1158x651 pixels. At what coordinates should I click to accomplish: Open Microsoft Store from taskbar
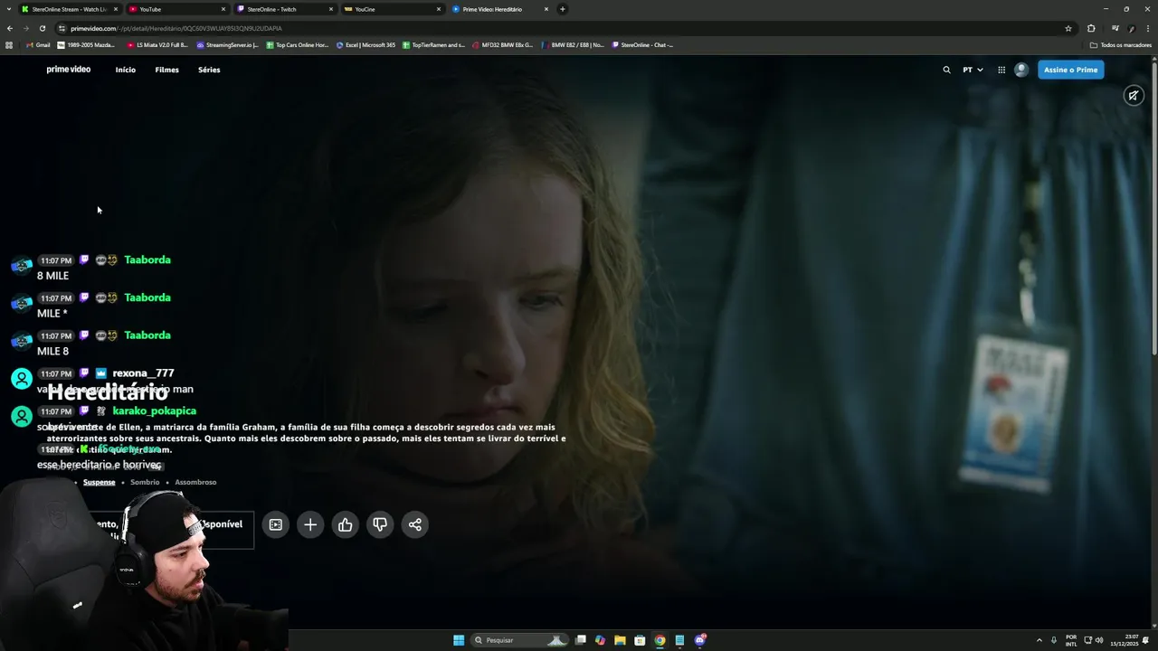pyautogui.click(x=640, y=640)
